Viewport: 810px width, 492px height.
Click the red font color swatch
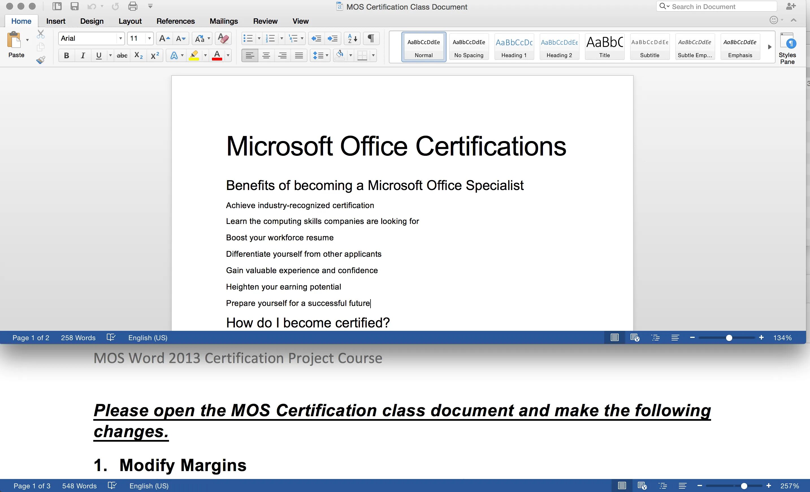pos(217,56)
